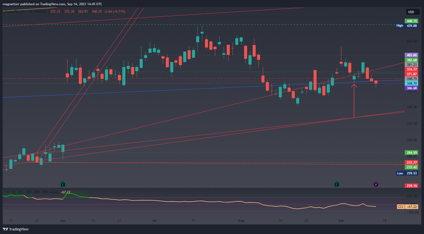Viewport: 424px width, 234px height.
Task: Click the cyan 368.70 current price label
Action: [x=411, y=83]
